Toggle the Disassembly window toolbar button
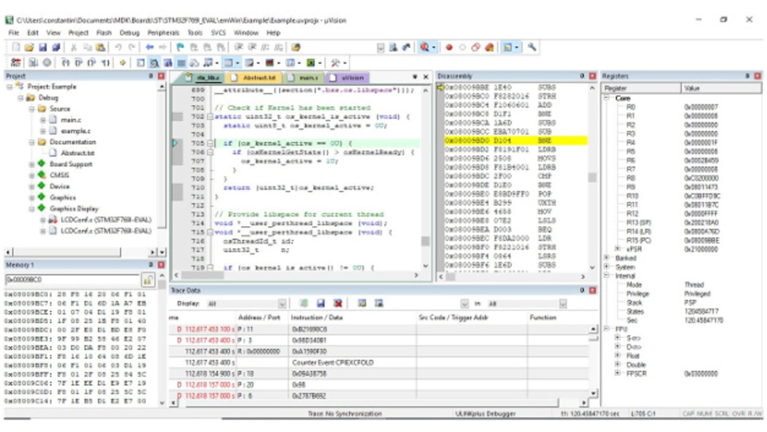Image resolution: width=767 pixels, height=432 pixels. tap(154, 63)
